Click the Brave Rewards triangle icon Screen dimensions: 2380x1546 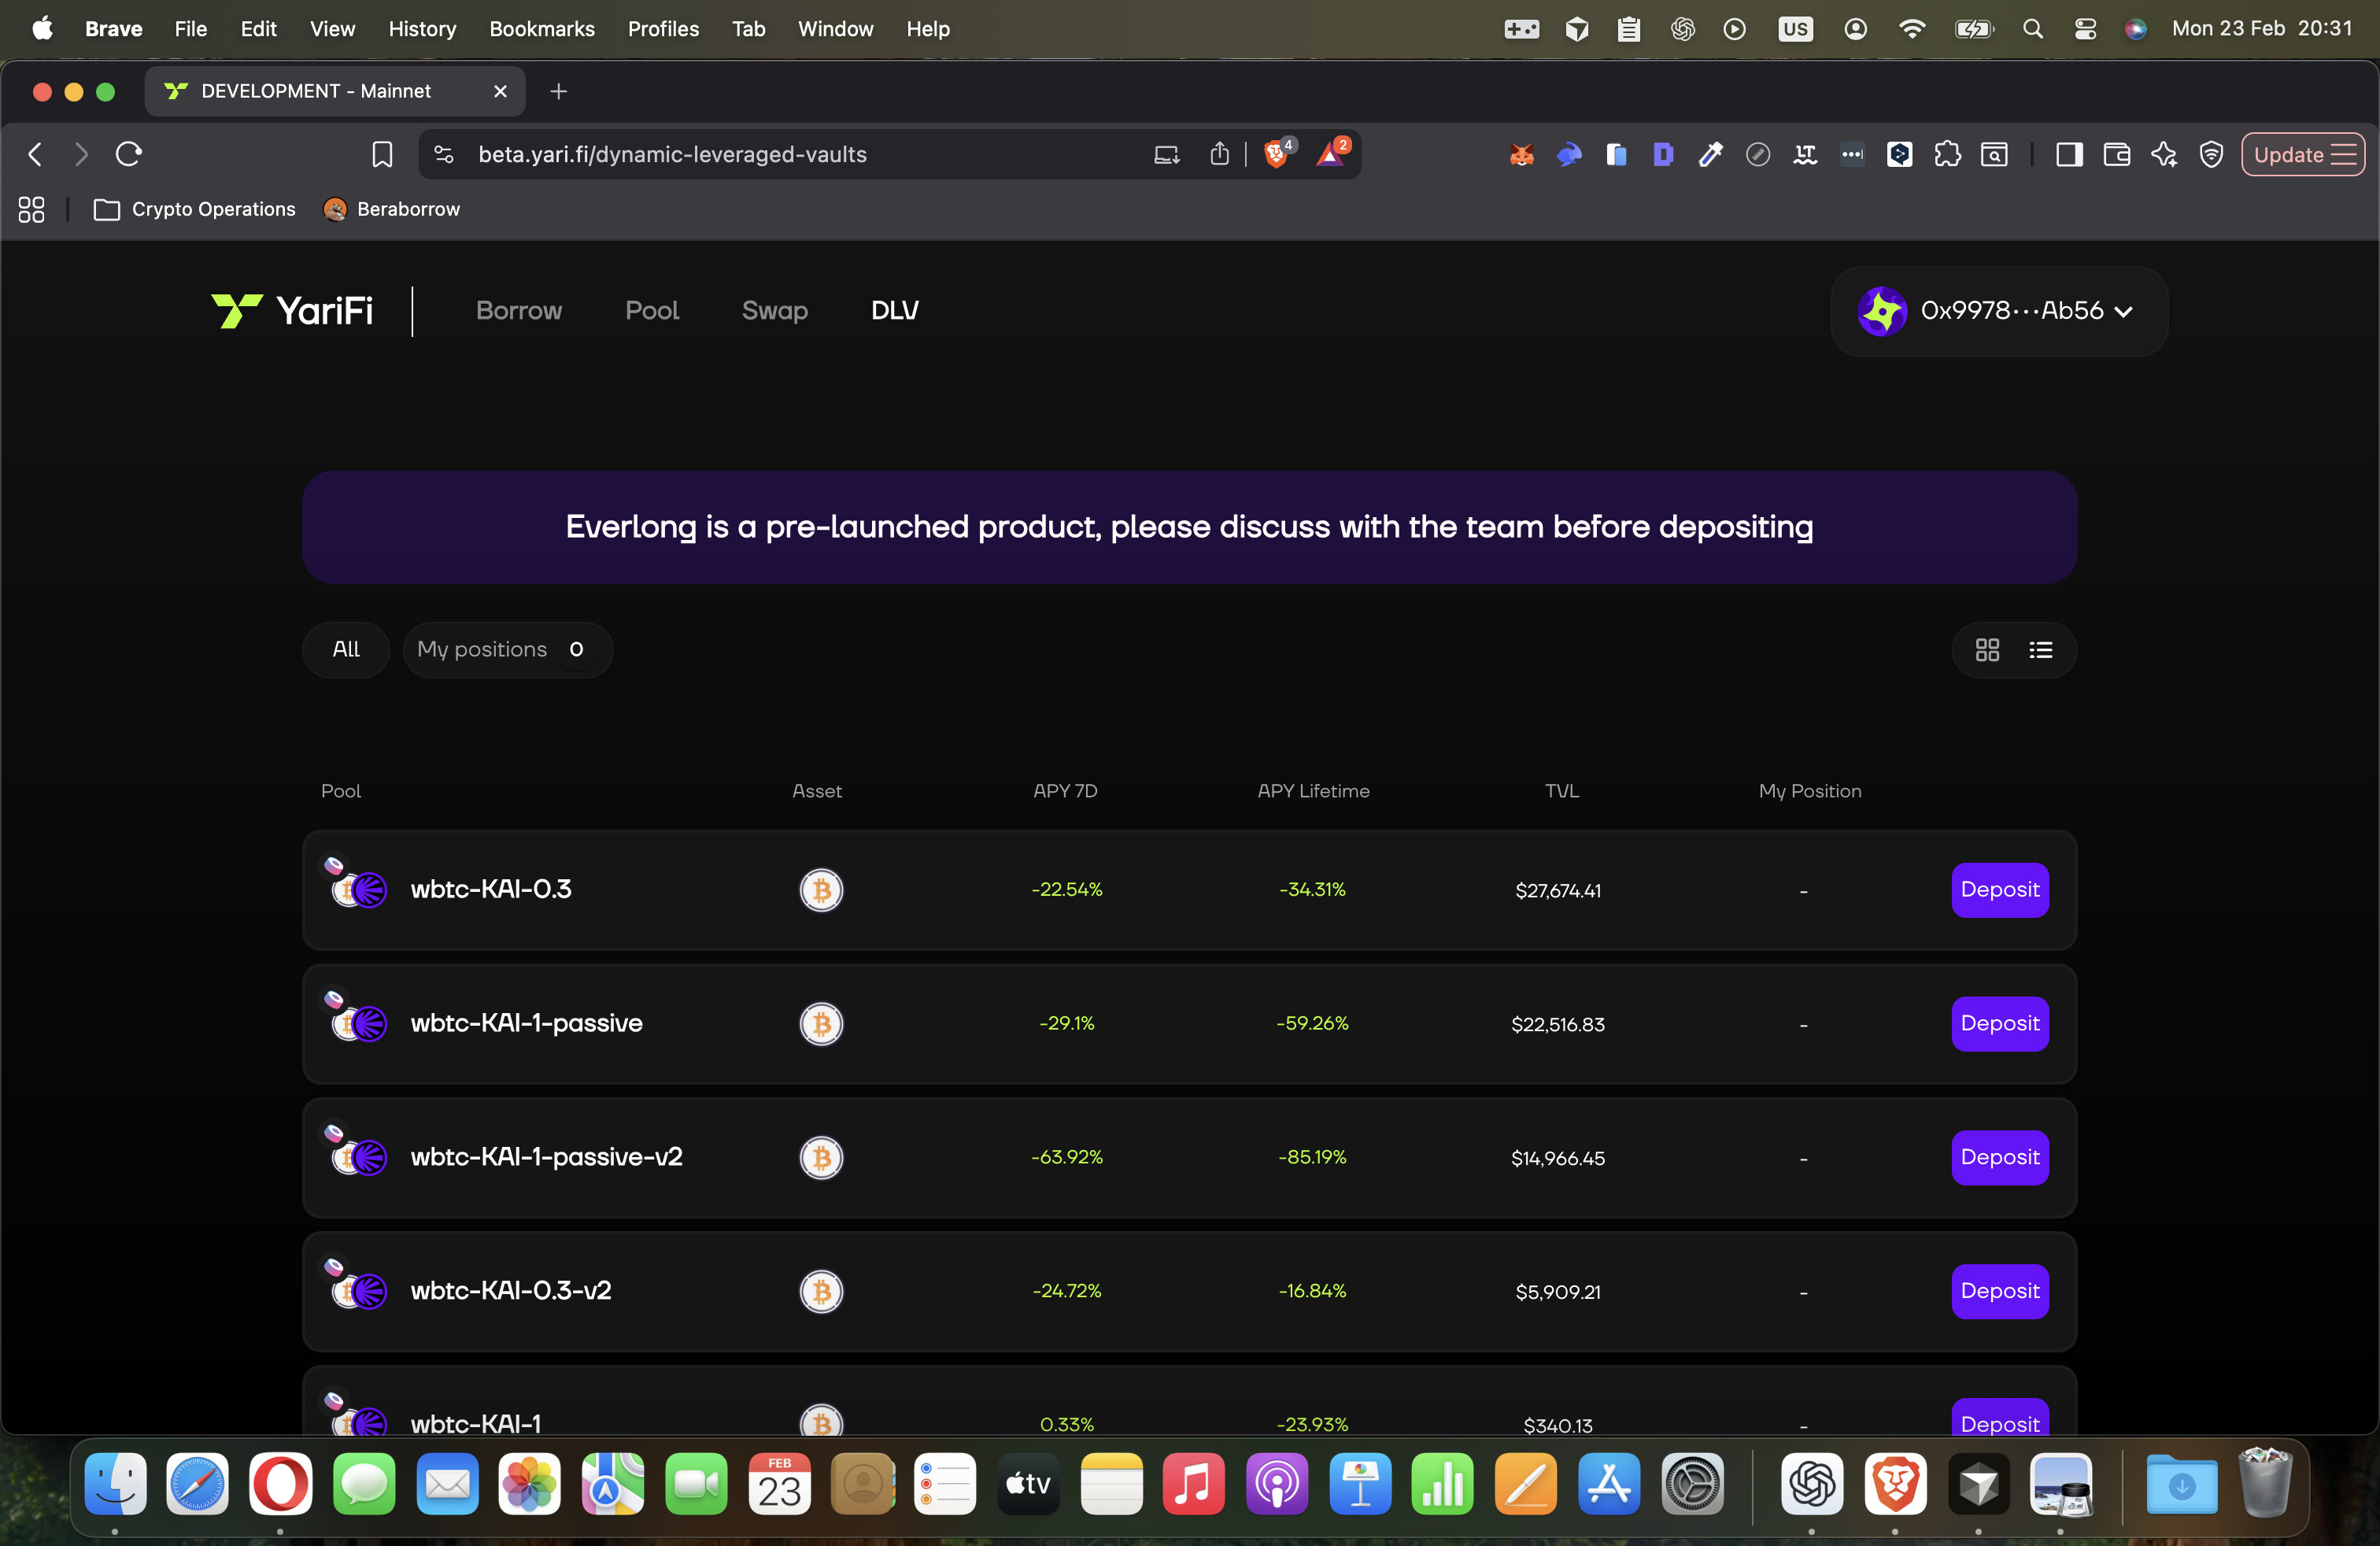[x=1331, y=154]
